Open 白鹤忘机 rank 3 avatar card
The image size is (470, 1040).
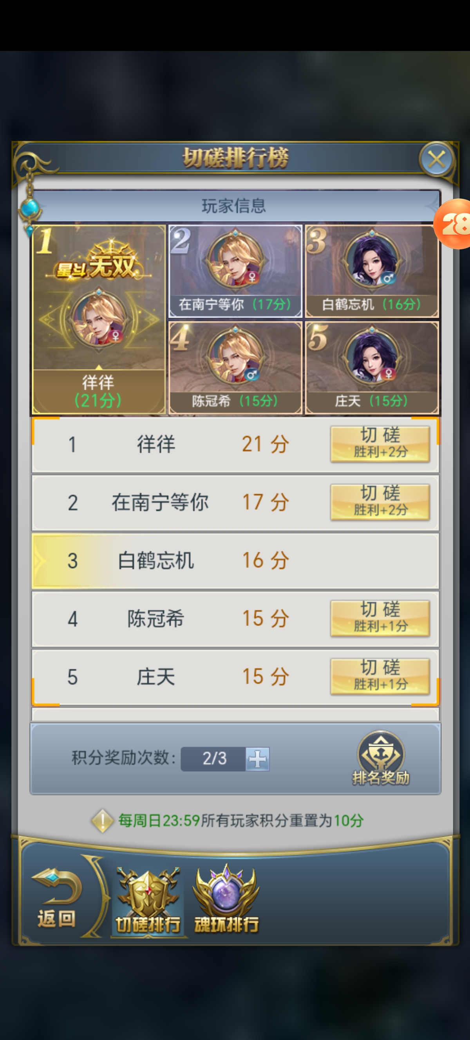tap(372, 271)
